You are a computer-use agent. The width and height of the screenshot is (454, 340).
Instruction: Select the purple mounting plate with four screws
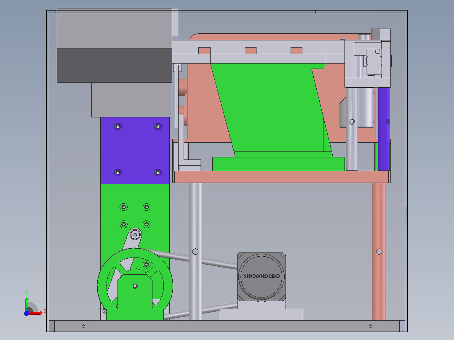tap(135, 151)
